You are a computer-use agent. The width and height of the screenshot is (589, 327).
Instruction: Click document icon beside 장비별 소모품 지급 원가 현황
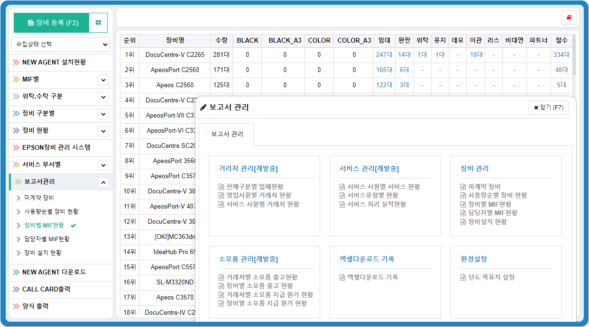(x=221, y=303)
